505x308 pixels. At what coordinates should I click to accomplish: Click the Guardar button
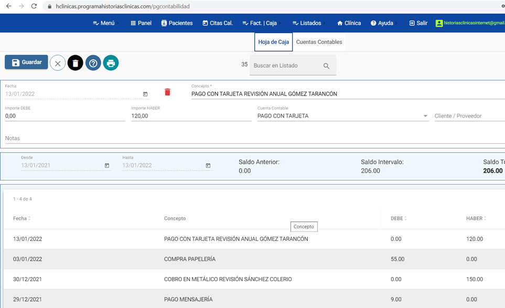(x=26, y=62)
